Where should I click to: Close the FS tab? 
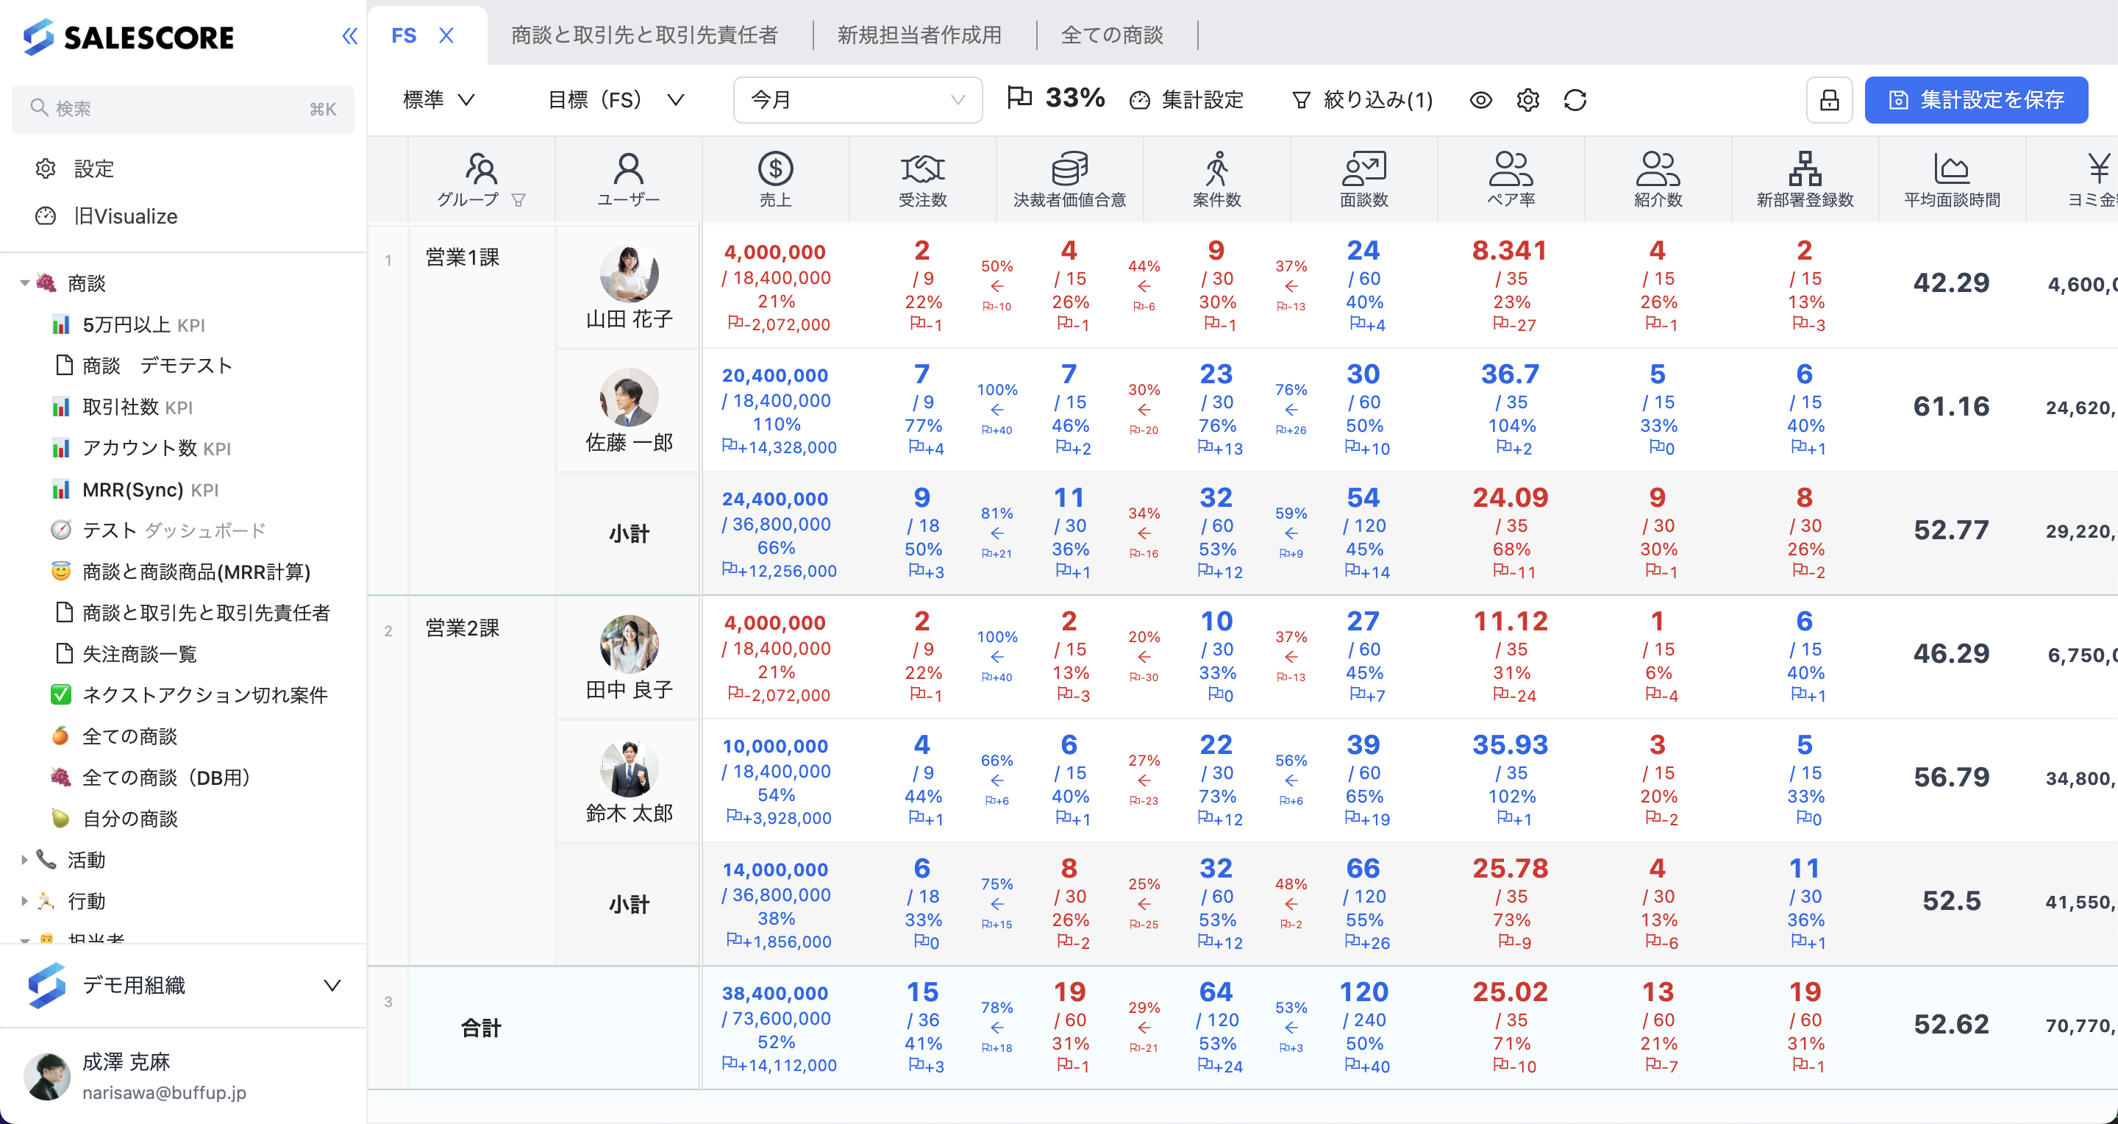(x=446, y=35)
